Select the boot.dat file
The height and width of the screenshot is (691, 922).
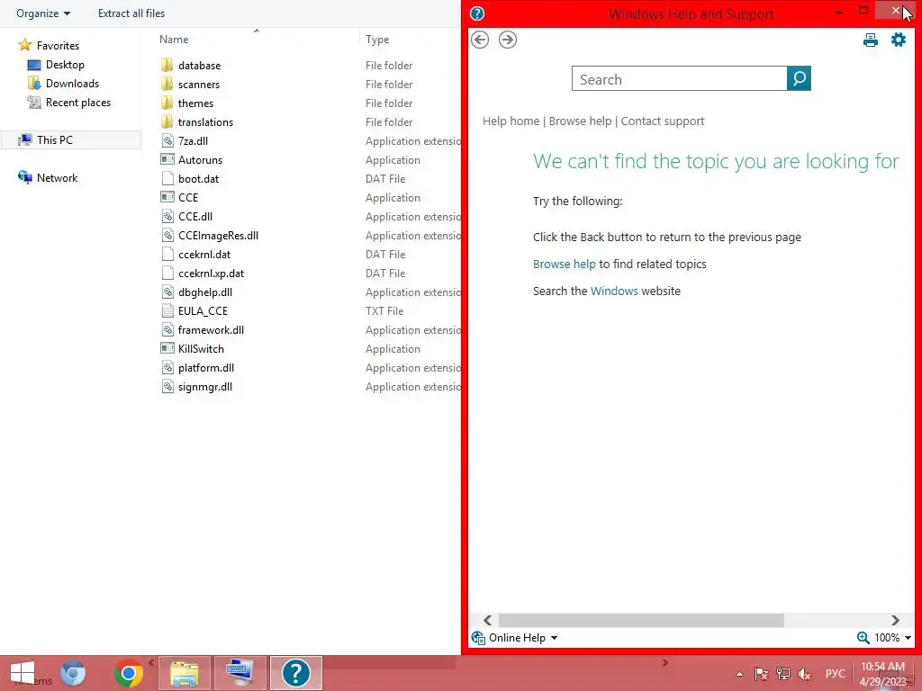pyautogui.click(x=198, y=179)
